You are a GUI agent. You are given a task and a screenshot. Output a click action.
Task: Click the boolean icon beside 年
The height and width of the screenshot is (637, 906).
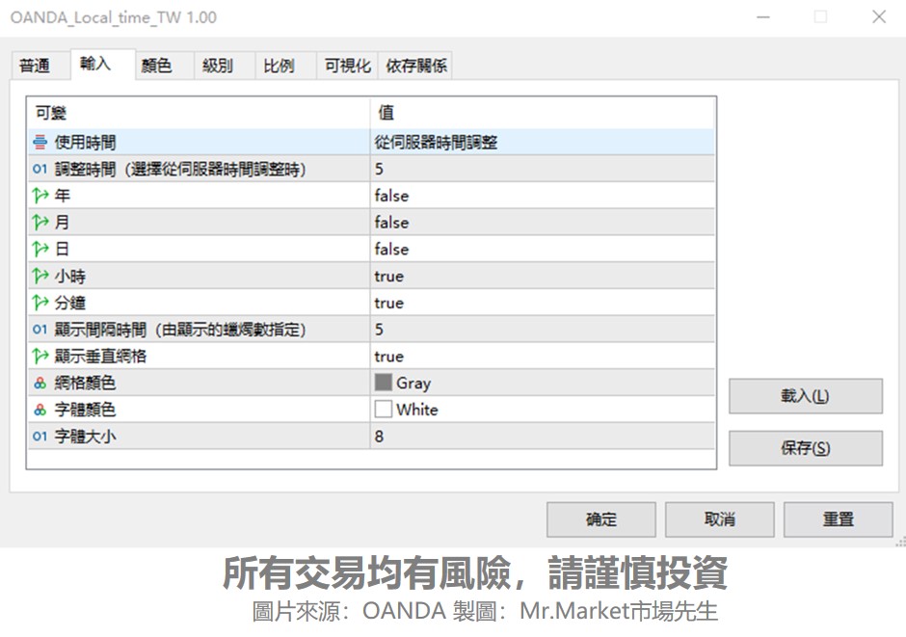tap(40, 196)
